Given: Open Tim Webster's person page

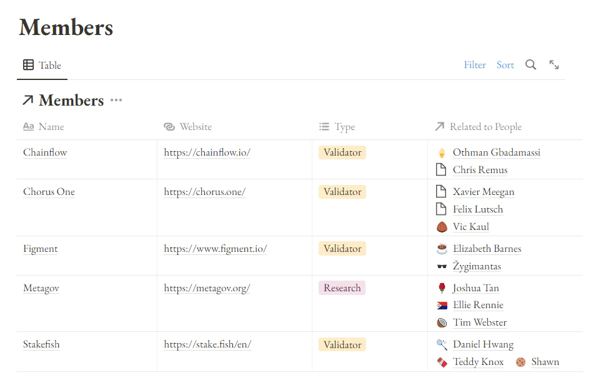Looking at the screenshot, I should coord(480,322).
